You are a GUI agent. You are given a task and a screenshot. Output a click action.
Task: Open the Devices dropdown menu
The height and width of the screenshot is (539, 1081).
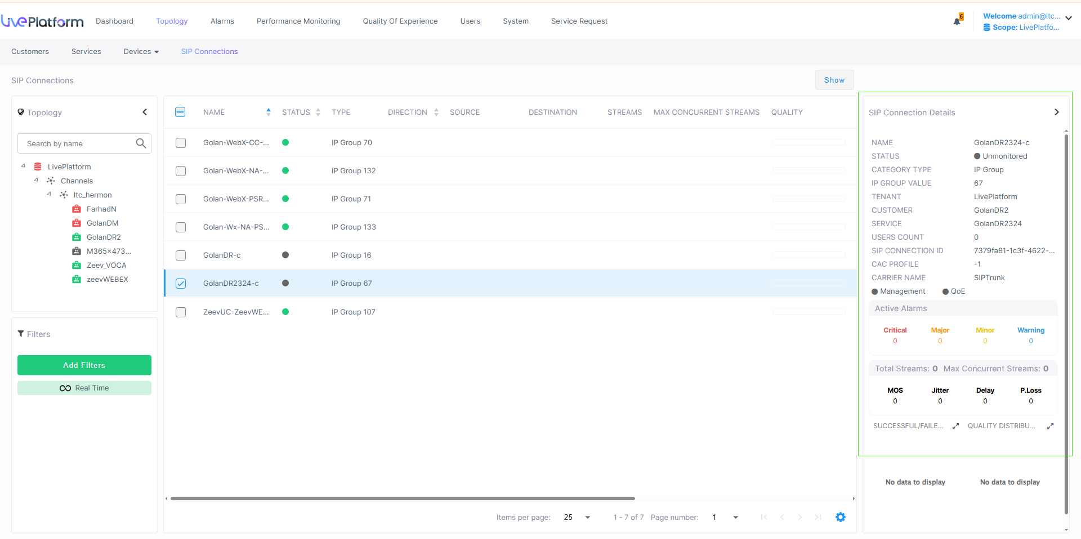pyautogui.click(x=141, y=52)
